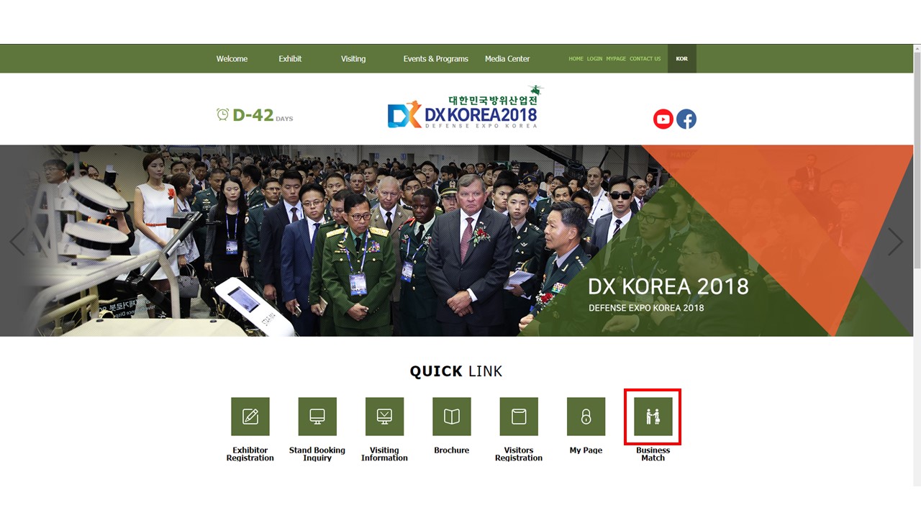Switch language with KOR button
This screenshot has height=518, width=921.
click(x=682, y=59)
